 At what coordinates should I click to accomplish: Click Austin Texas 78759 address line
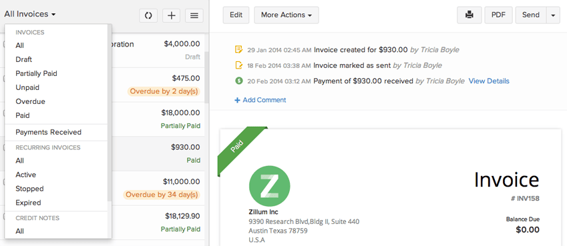(278, 231)
